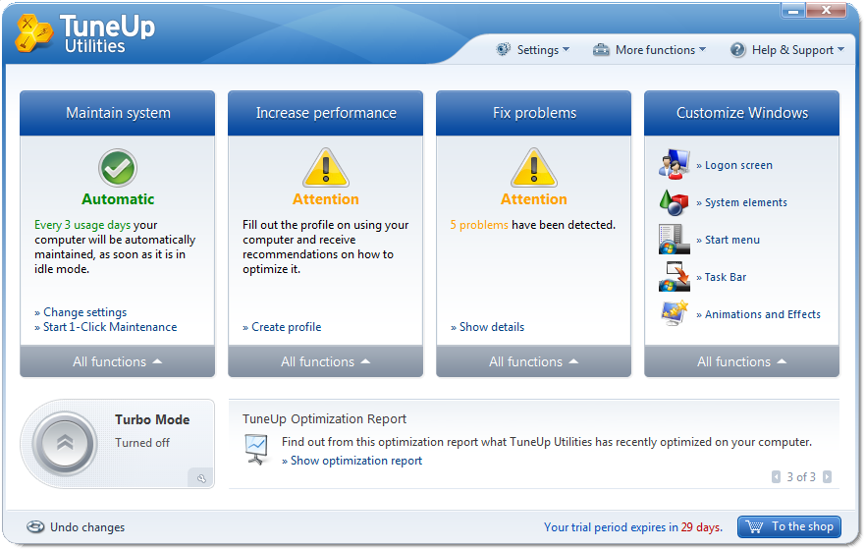
Task: Click the Settings gear icon
Action: [503, 50]
